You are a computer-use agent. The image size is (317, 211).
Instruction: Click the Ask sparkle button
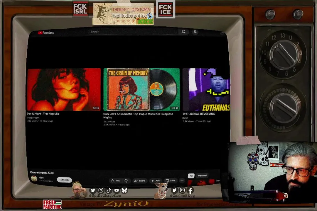coord(156,181)
